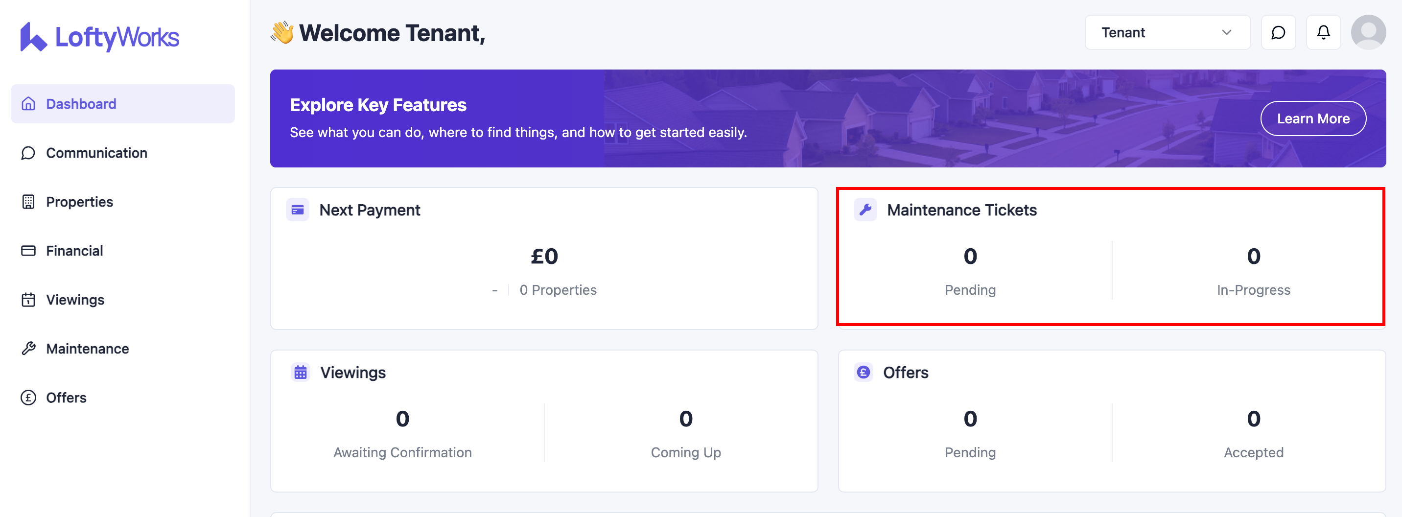Screen dimensions: 1402x517
Task: Open the Financial sidebar section
Action: (x=74, y=251)
